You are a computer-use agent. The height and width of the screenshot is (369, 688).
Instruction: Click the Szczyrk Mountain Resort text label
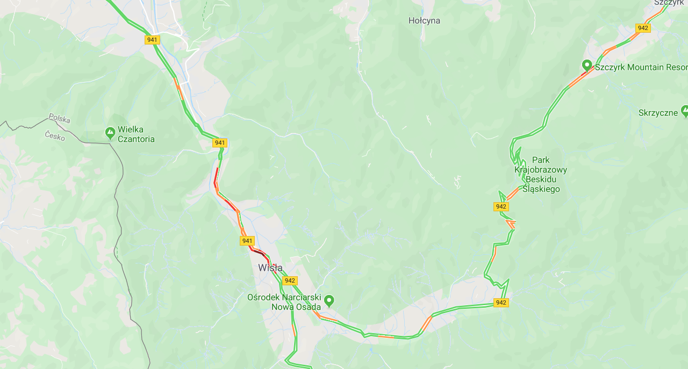(x=641, y=67)
